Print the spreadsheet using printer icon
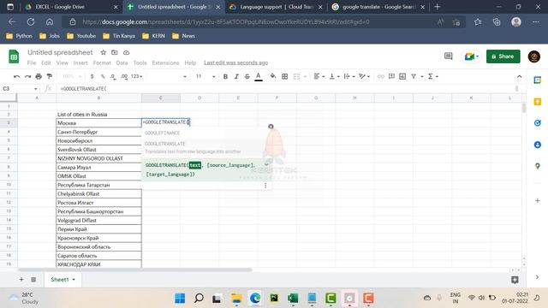Viewport: 548px width, 308px height. (39, 76)
